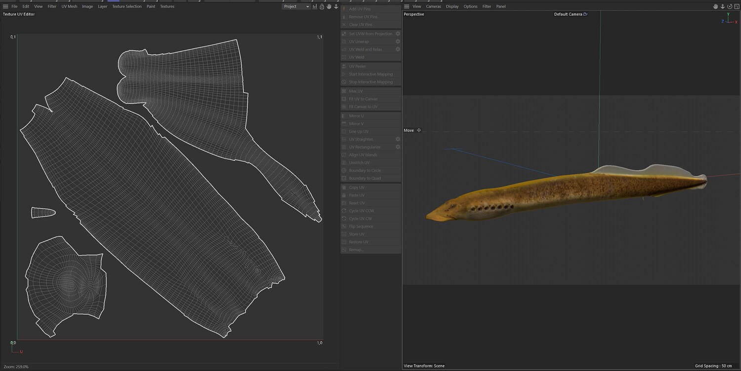The height and width of the screenshot is (371, 741).
Task: Click Boundary to Circle
Action: [371, 171]
